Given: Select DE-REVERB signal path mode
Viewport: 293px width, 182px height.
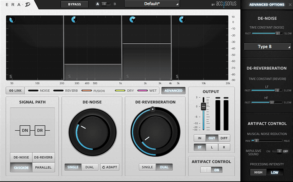Looking at the screenshot, I should [x=43, y=157].
